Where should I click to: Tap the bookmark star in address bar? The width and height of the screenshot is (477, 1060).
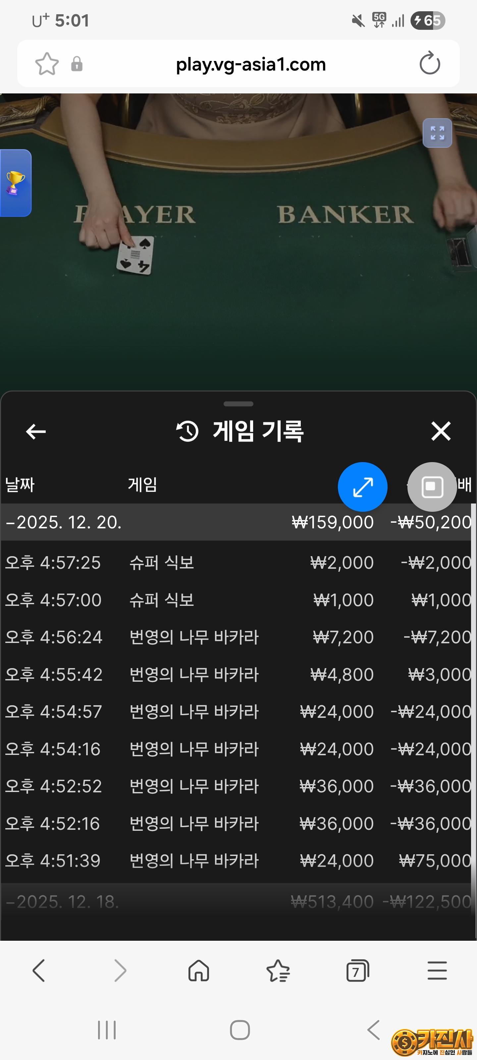[x=47, y=64]
